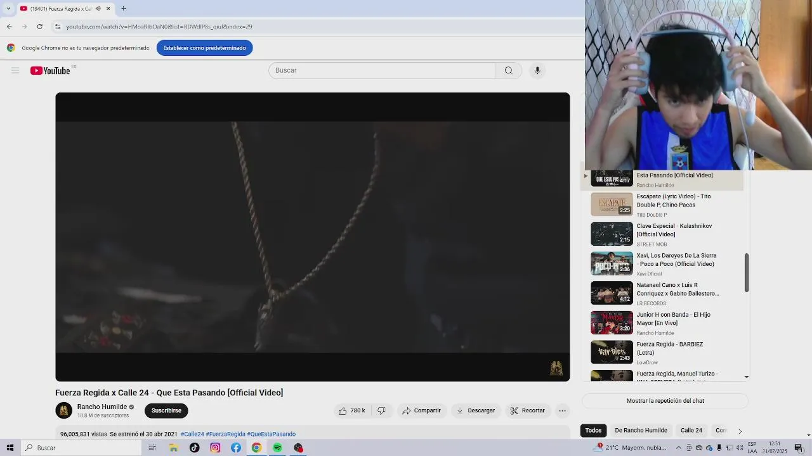This screenshot has width=812, height=456.
Task: Close the Fuerza Regida browser tab
Action: coord(108,9)
